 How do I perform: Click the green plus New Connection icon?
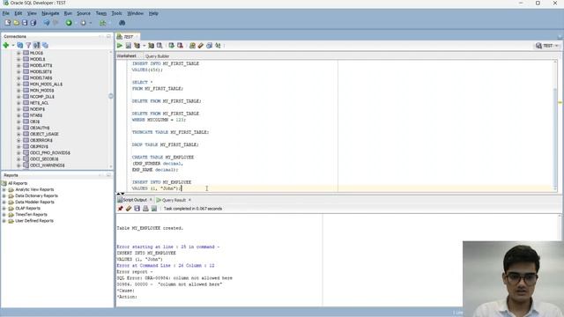(6, 45)
